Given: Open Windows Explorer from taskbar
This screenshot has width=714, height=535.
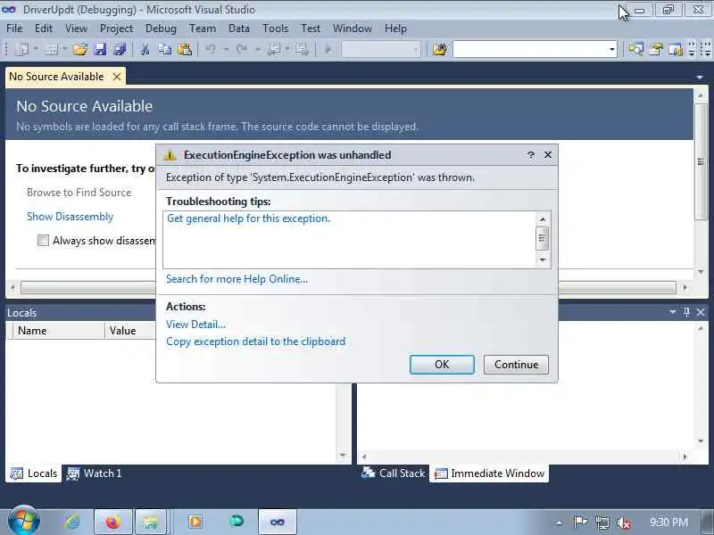Looking at the screenshot, I should click(x=150, y=522).
